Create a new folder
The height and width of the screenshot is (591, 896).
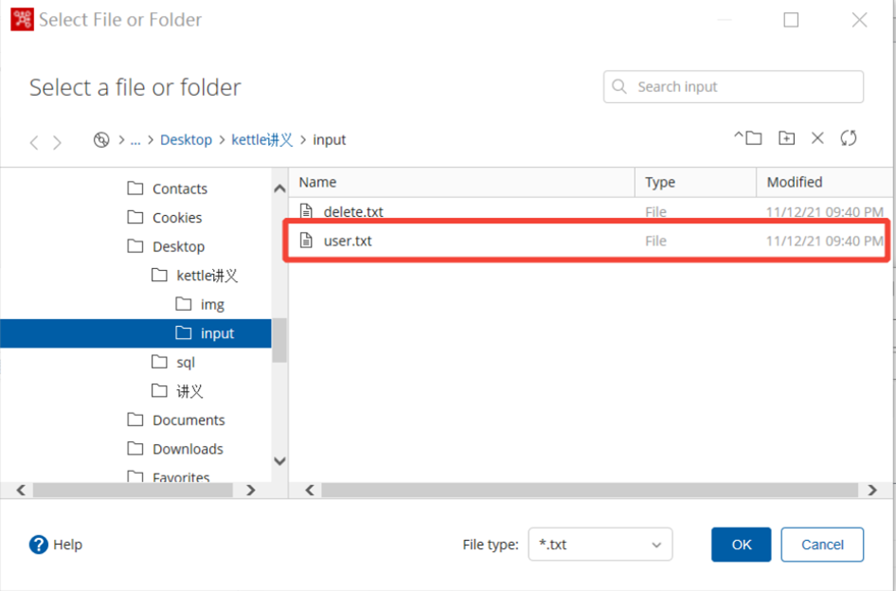(786, 138)
